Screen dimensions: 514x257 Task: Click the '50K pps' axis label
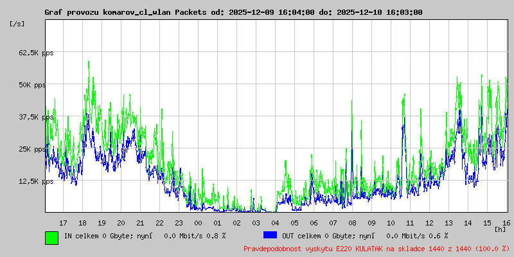coord(32,85)
